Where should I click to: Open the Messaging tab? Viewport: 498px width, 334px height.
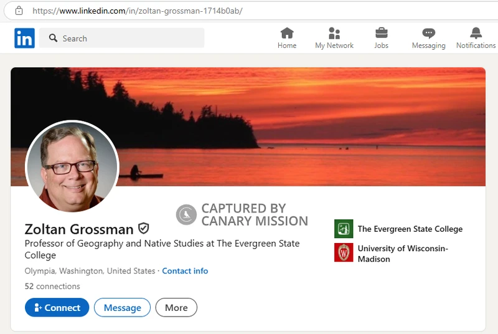(x=428, y=38)
